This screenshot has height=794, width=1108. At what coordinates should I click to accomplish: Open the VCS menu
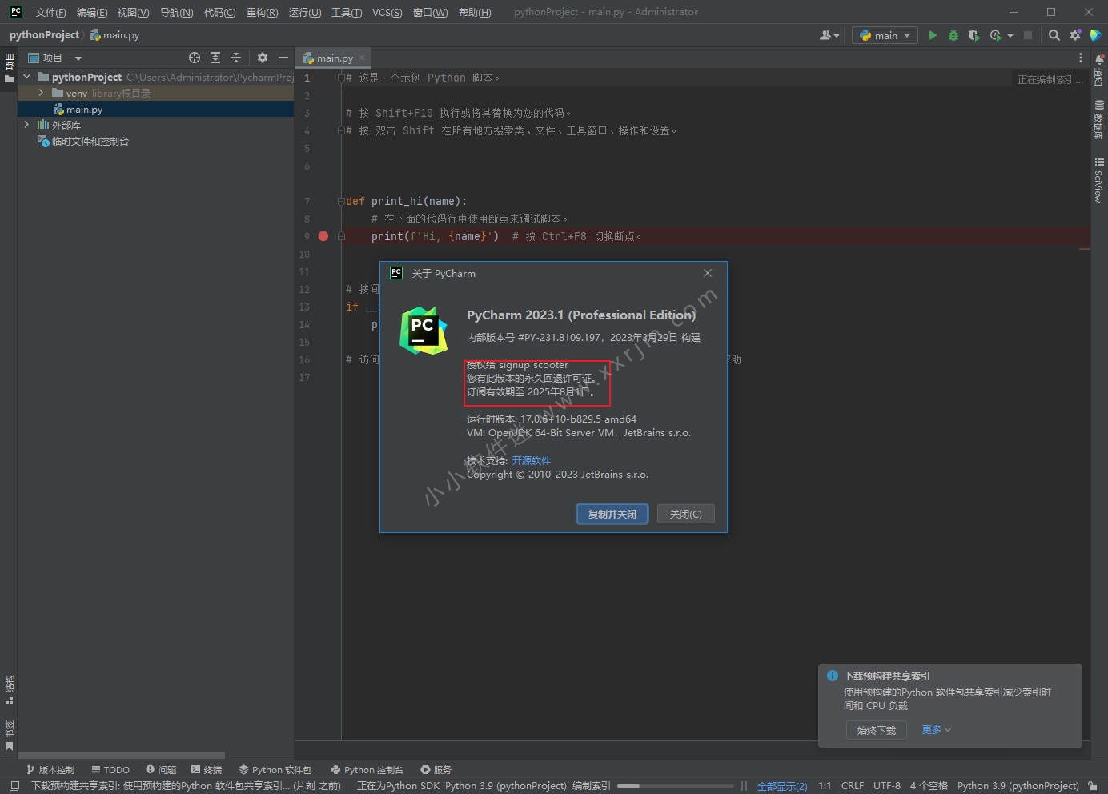point(387,12)
